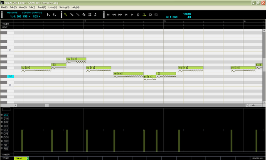Toggle the yellow auto-scroll marker icon
266x160 pixels.
pyautogui.click(x=144, y=15)
